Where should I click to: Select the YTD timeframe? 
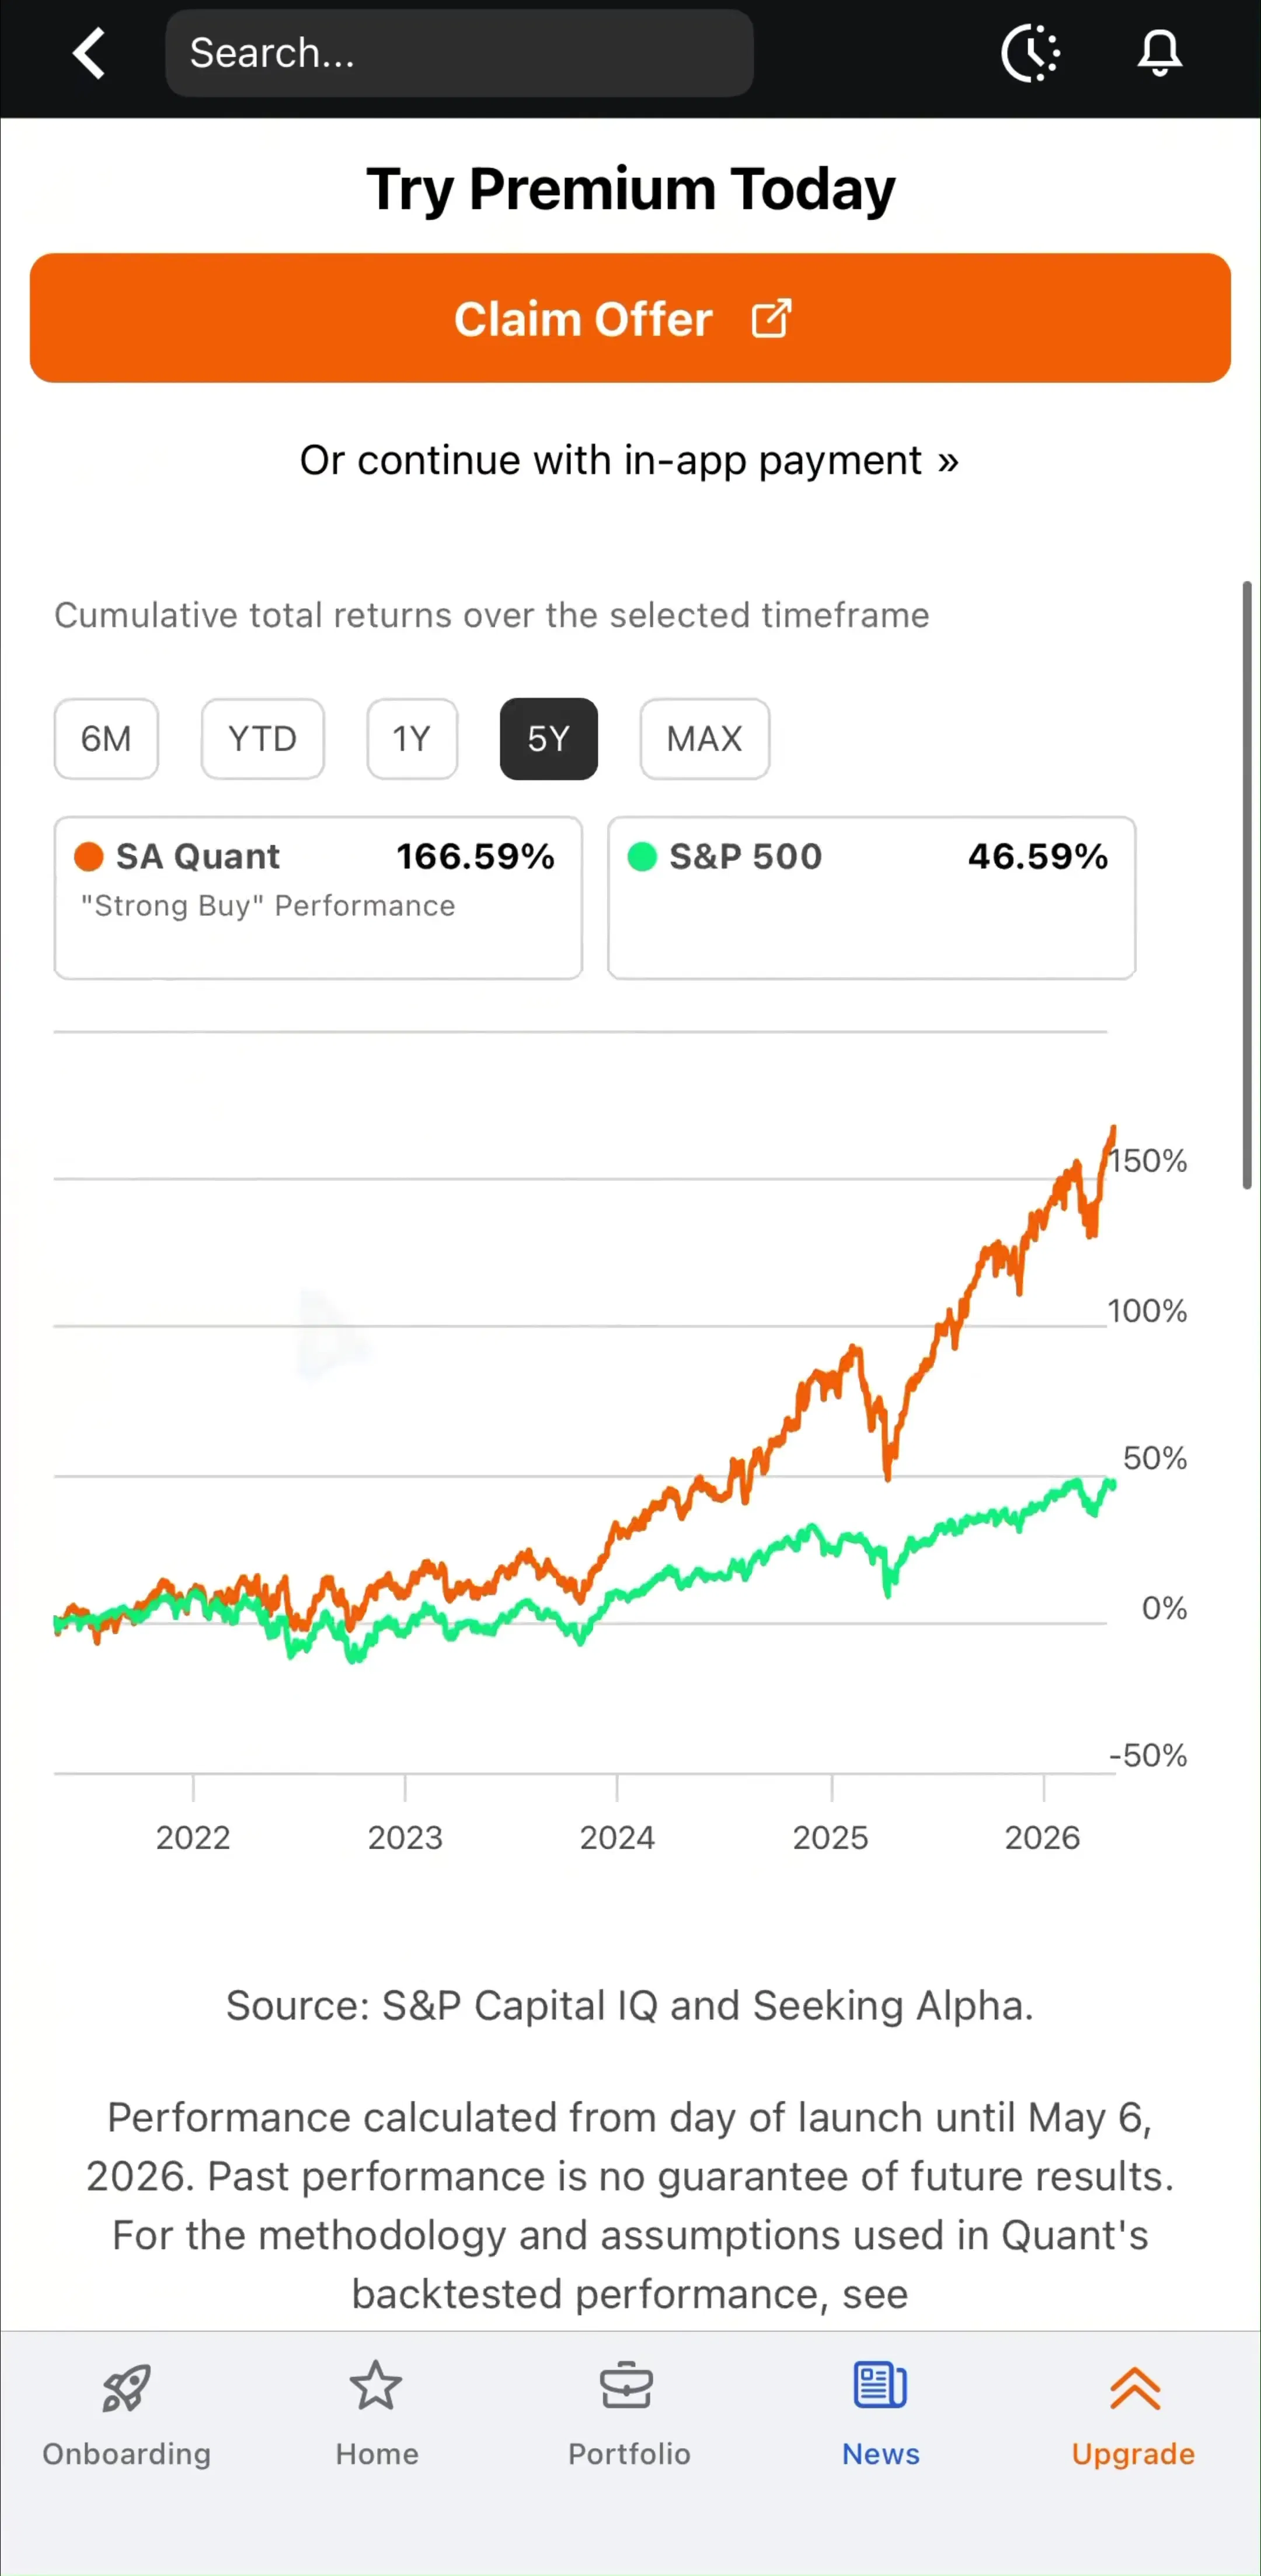click(263, 738)
